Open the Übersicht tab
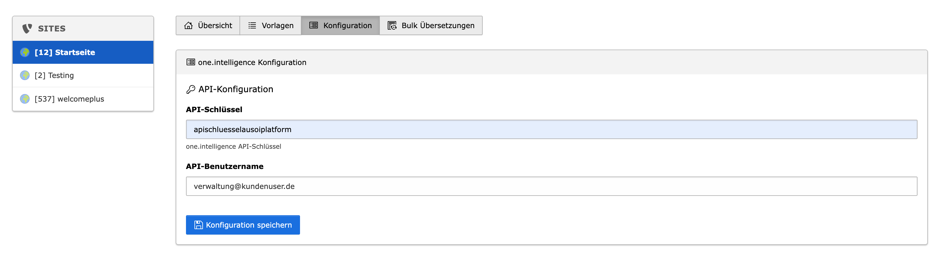 pos(208,25)
